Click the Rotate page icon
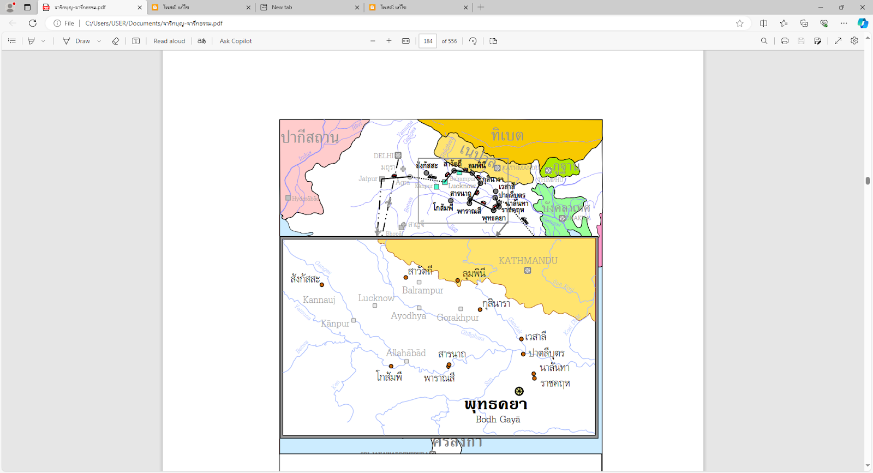 pos(473,41)
